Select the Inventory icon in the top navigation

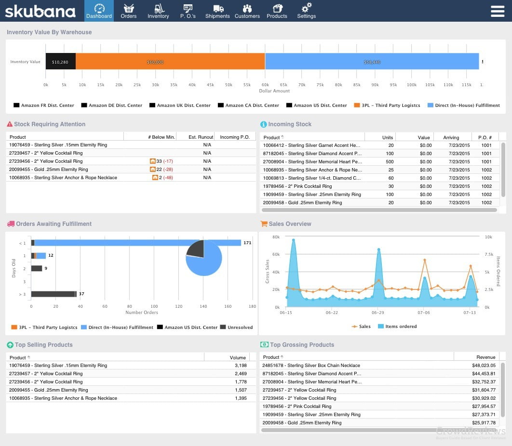pyautogui.click(x=158, y=11)
